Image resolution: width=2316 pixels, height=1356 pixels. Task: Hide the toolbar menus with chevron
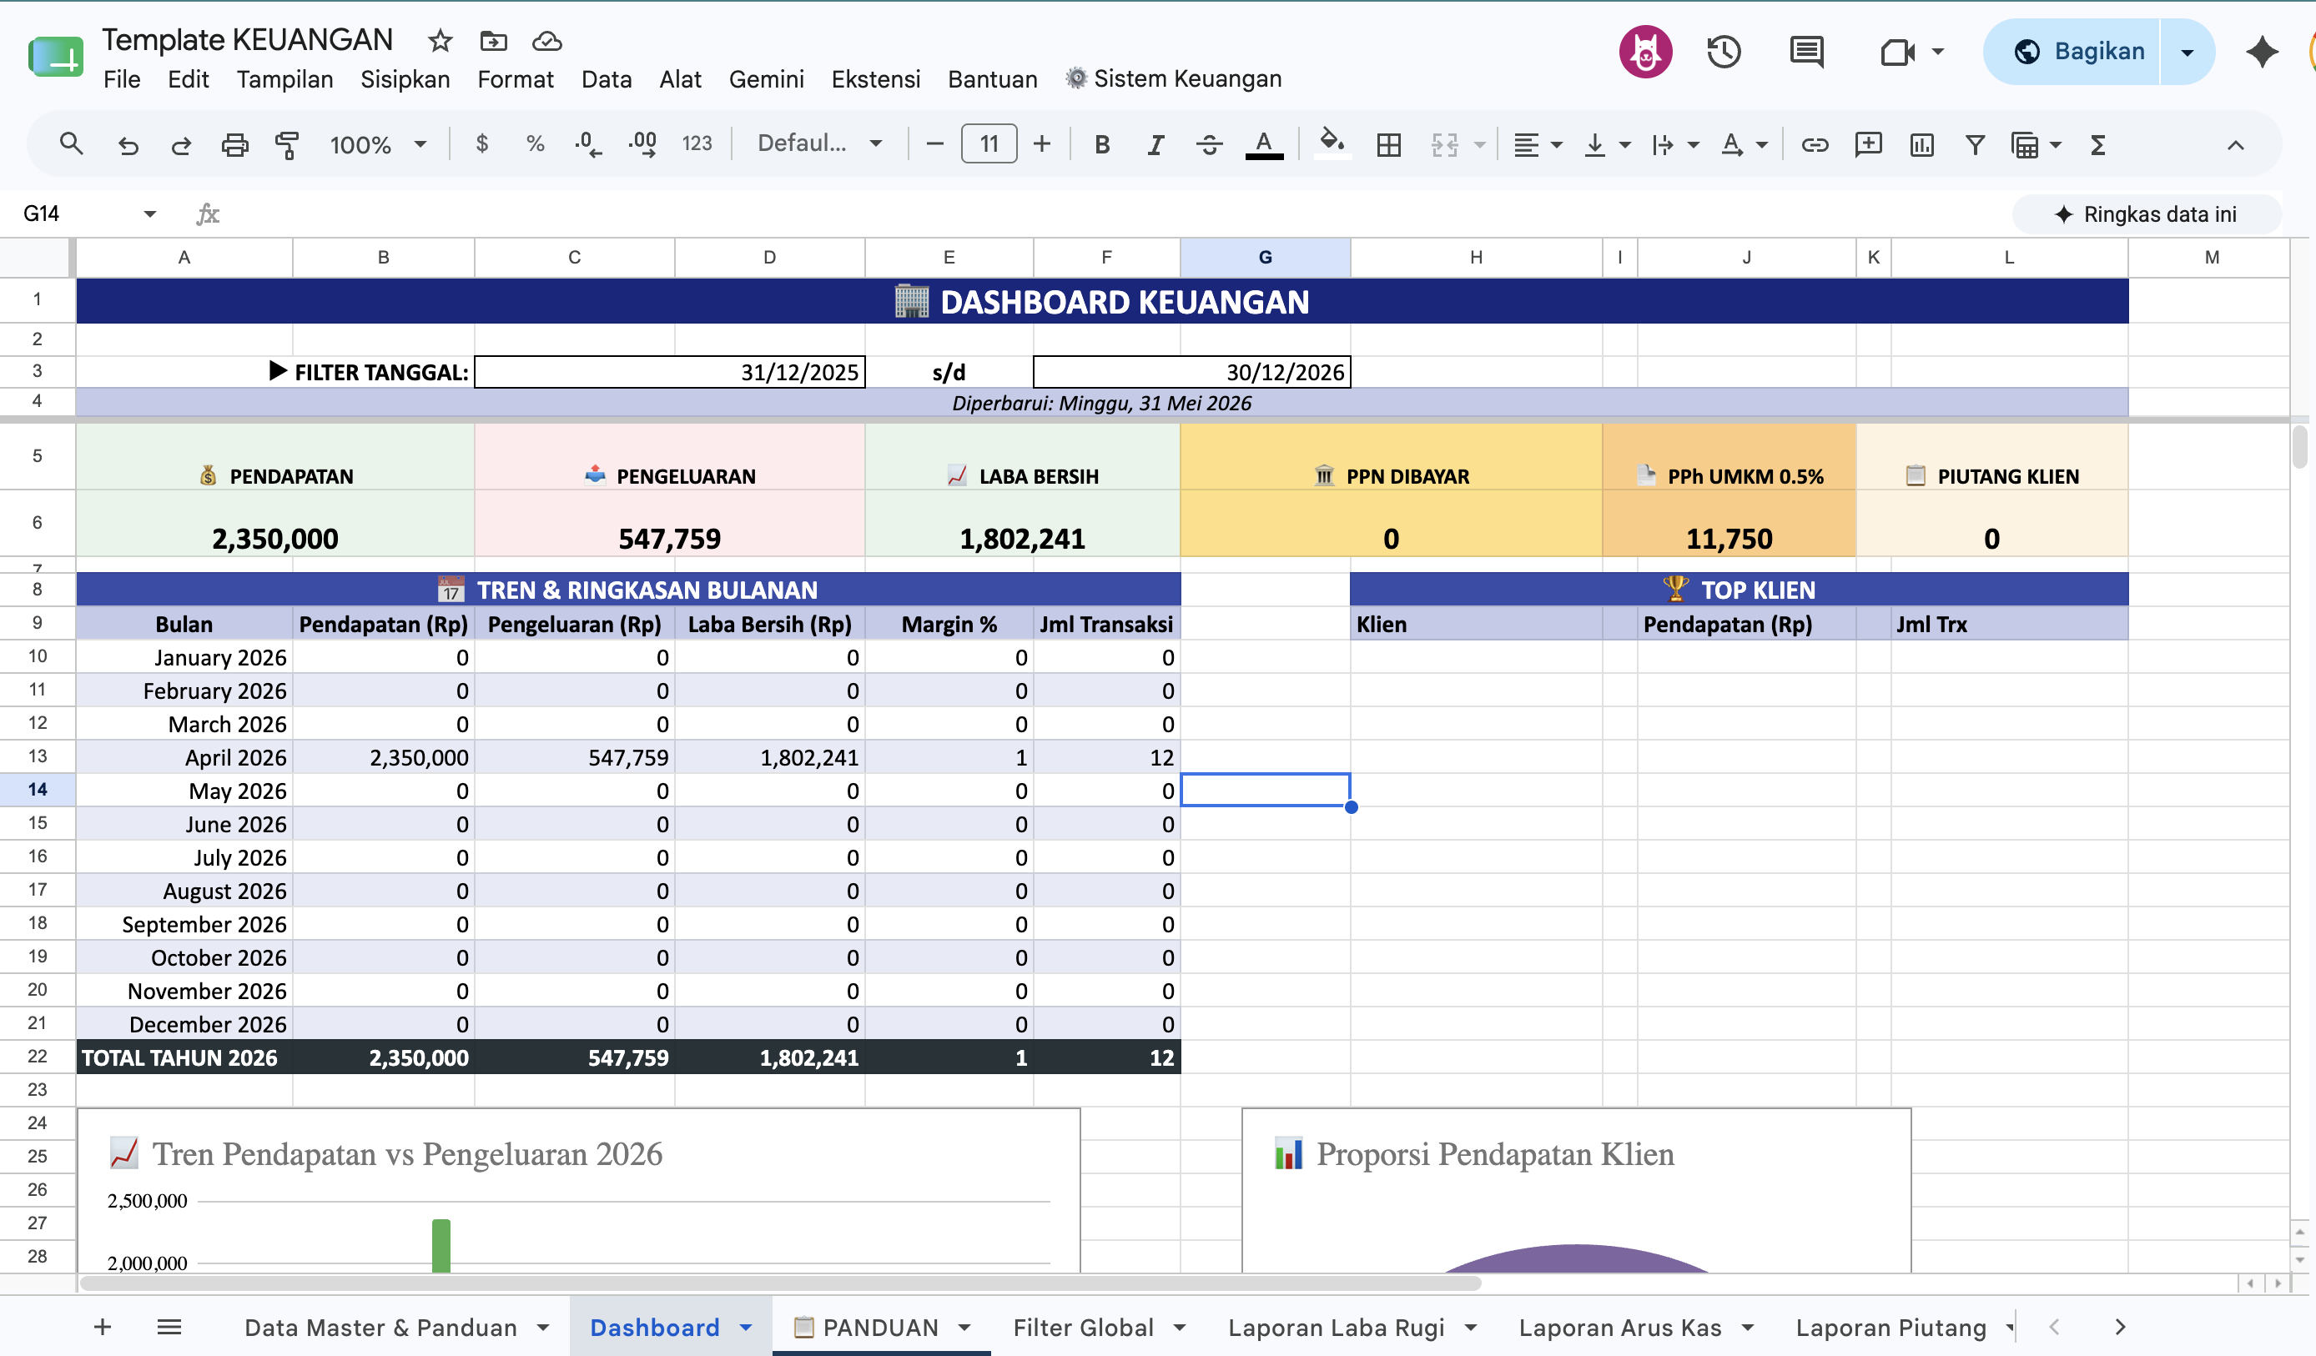[2235, 144]
